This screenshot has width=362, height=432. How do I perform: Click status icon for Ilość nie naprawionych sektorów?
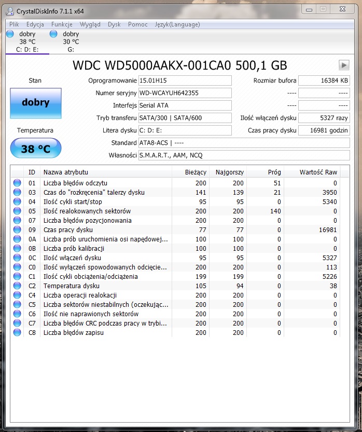pyautogui.click(x=17, y=314)
